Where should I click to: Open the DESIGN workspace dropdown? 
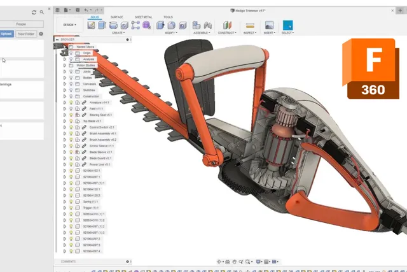69,25
